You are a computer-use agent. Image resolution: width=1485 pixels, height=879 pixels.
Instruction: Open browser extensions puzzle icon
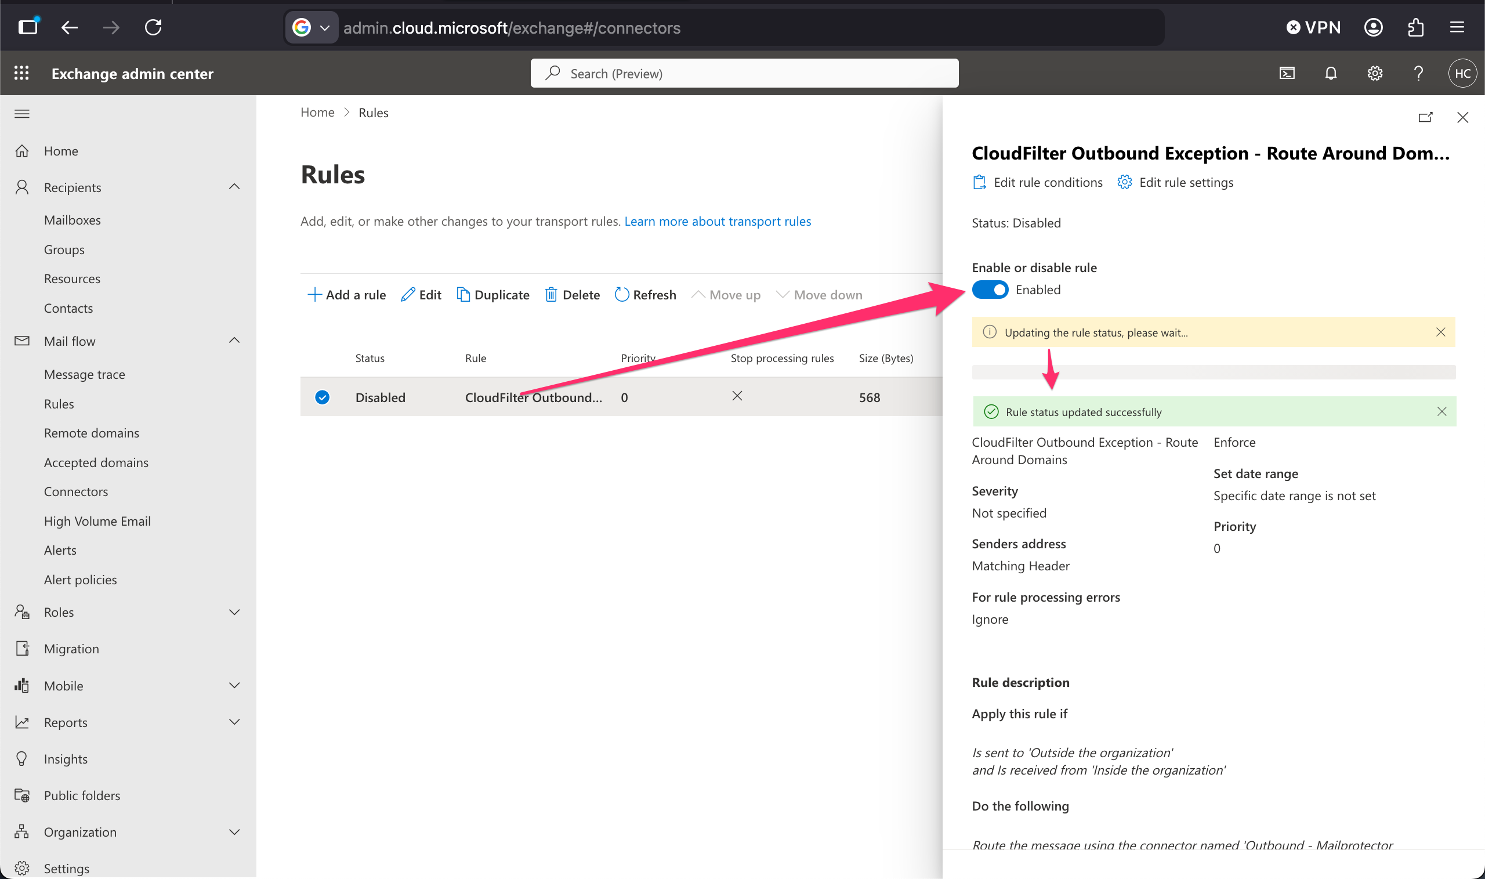tap(1416, 27)
